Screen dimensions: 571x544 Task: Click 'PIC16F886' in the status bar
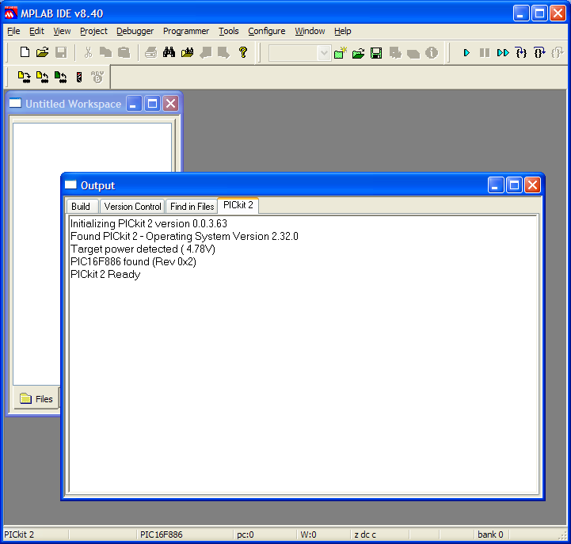(162, 534)
